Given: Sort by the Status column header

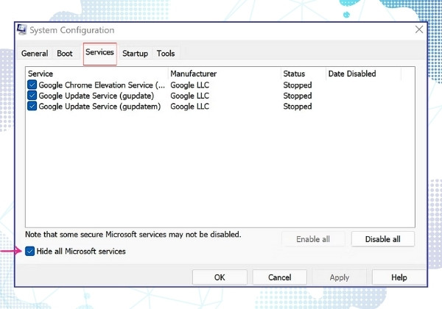Looking at the screenshot, I should pos(304,74).
